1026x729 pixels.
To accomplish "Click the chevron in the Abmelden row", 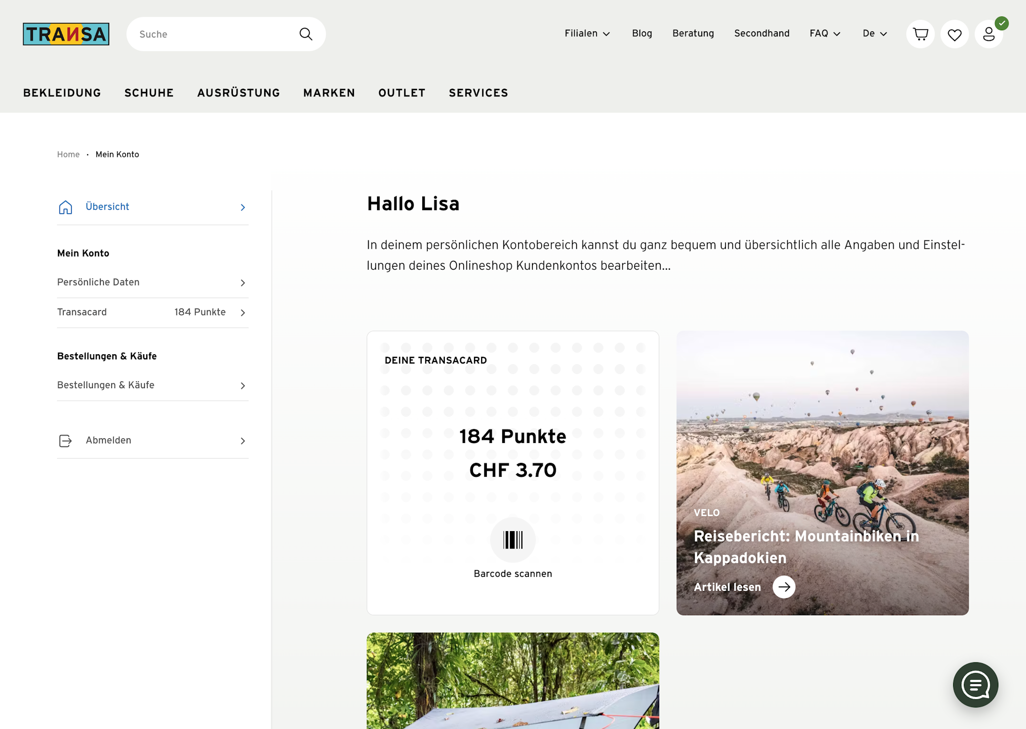I will 243,441.
